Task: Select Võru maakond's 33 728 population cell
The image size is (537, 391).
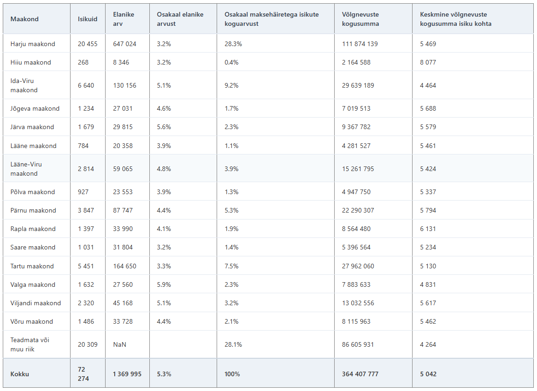Action: coord(123,321)
